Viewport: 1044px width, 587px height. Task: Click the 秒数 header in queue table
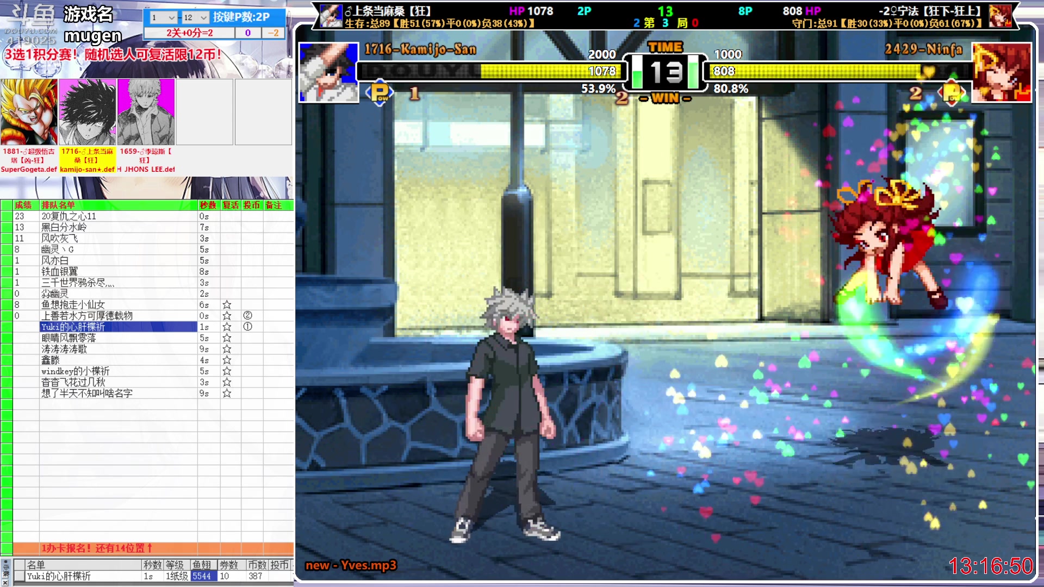click(x=208, y=205)
